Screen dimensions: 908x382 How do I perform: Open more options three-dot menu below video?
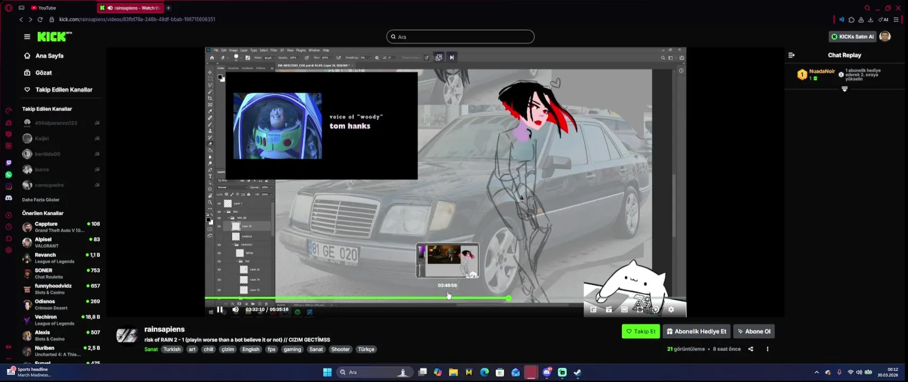pyautogui.click(x=767, y=349)
